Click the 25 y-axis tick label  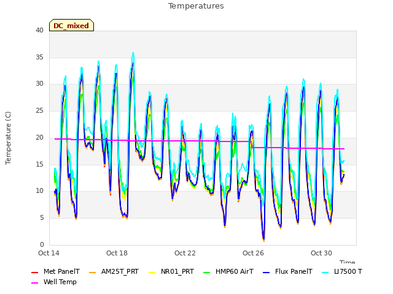pos(39,110)
